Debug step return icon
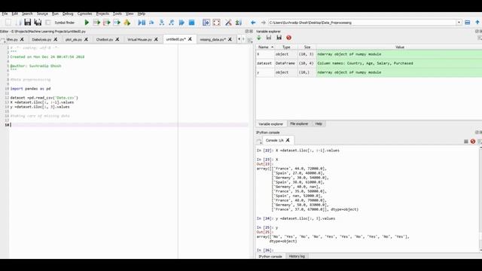Viewport: 482px width, 271px height. [x=171, y=23]
